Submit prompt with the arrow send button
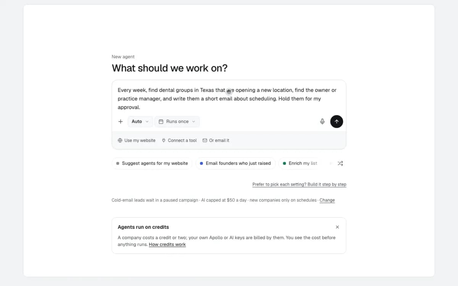 [x=336, y=122]
